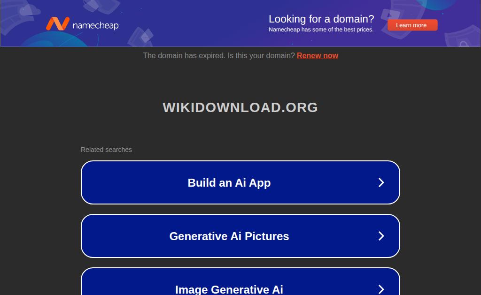Follow the Renew now link
Viewport: 481px width, 295px height.
[318, 55]
